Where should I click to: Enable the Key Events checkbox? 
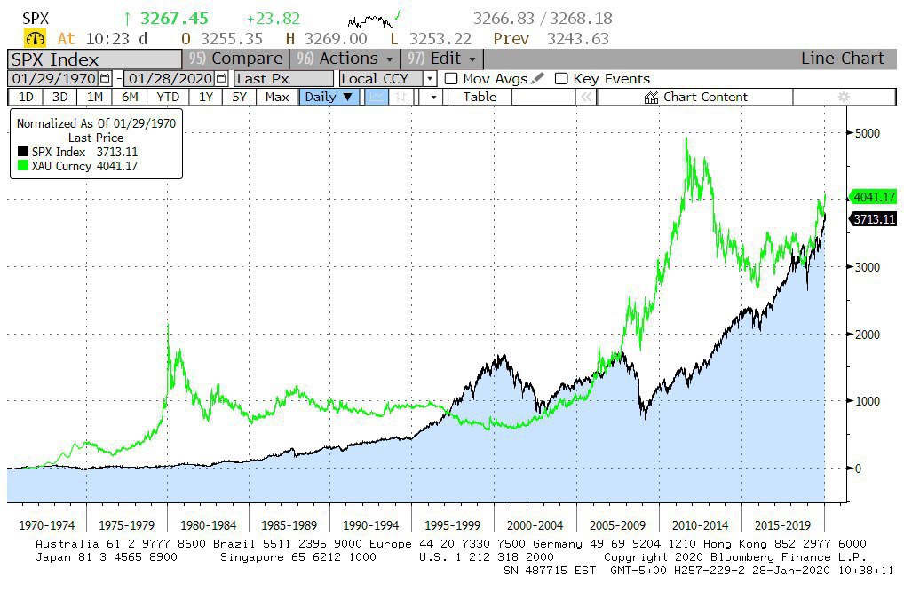pos(561,78)
